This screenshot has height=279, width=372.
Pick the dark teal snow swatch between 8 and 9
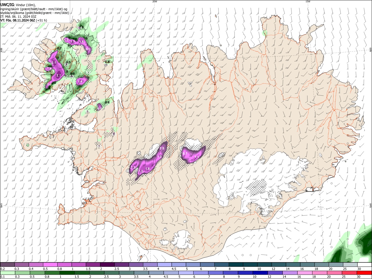point(235,265)
